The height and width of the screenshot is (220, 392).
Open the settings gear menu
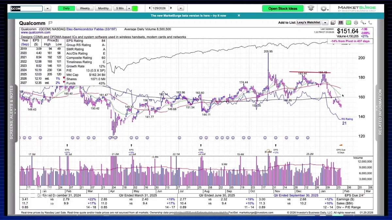(324, 8)
